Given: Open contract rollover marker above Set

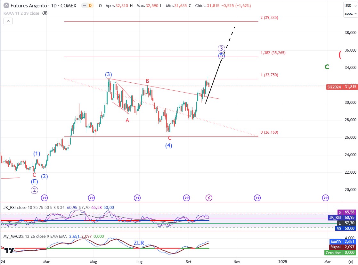Looking at the screenshot, I should (187, 198).
